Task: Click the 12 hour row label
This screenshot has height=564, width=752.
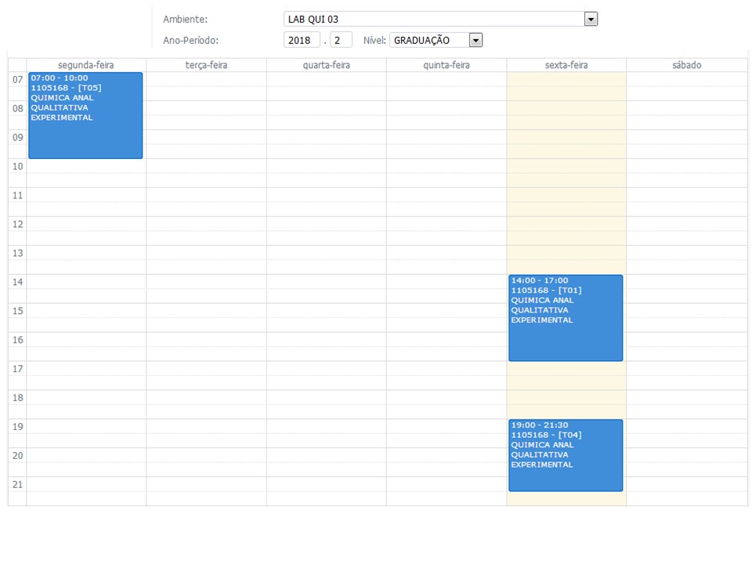Action: pyautogui.click(x=17, y=225)
